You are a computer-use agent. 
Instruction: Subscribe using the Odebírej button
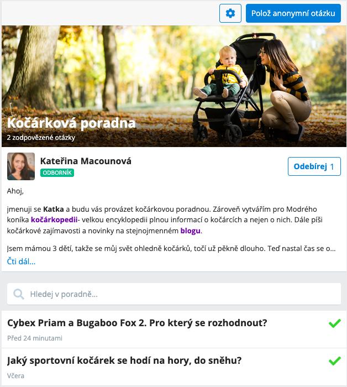pyautogui.click(x=314, y=166)
